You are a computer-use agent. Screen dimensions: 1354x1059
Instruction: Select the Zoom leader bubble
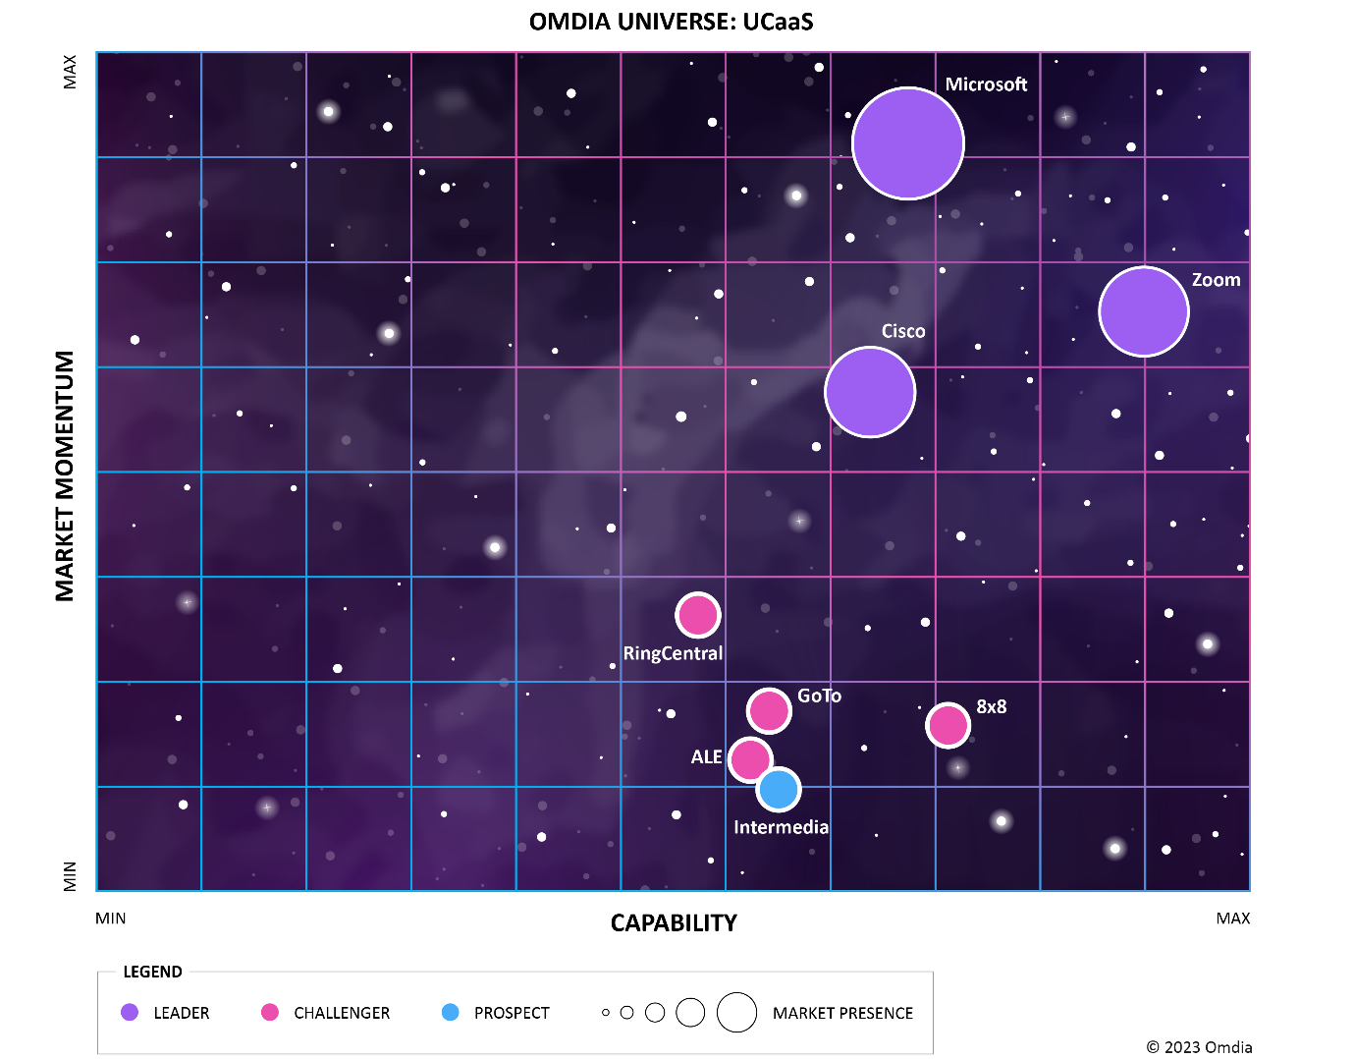tap(1143, 311)
